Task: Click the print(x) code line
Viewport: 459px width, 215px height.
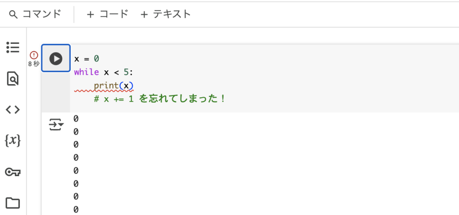Action: [113, 86]
